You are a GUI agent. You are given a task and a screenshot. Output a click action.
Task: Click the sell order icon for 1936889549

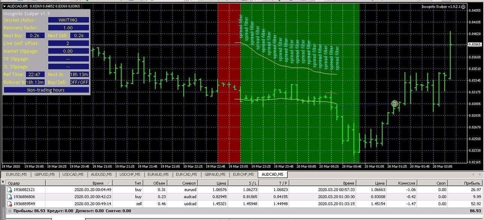[9, 204]
